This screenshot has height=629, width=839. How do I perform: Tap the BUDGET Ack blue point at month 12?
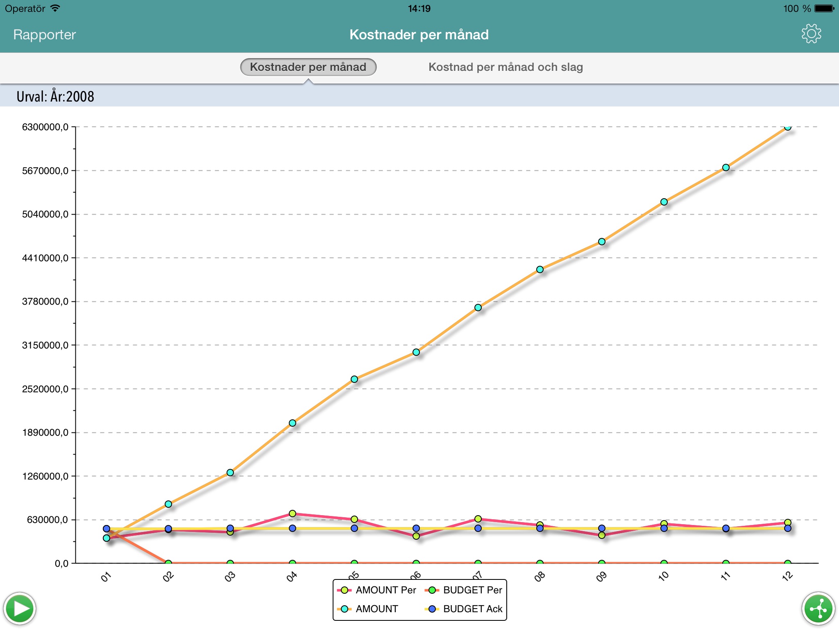point(787,528)
